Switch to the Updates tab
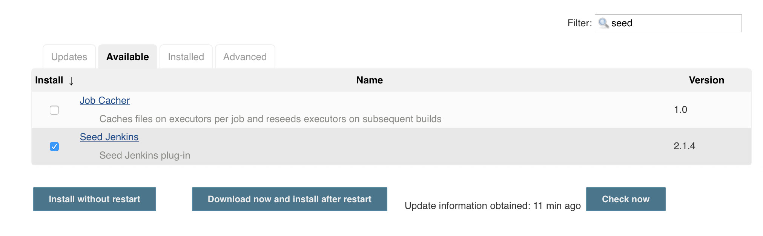 pyautogui.click(x=69, y=57)
